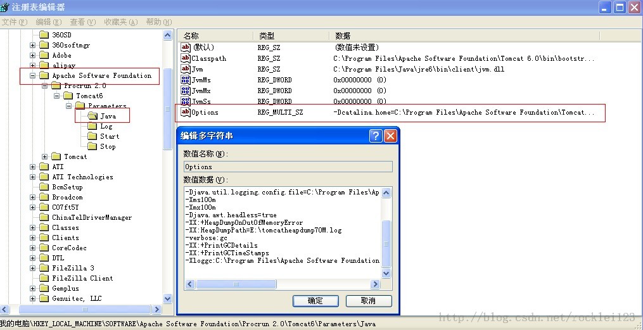This screenshot has width=643, height=330.
Task: Click the -XX:+PrintGCDetails line
Action: click(x=222, y=245)
